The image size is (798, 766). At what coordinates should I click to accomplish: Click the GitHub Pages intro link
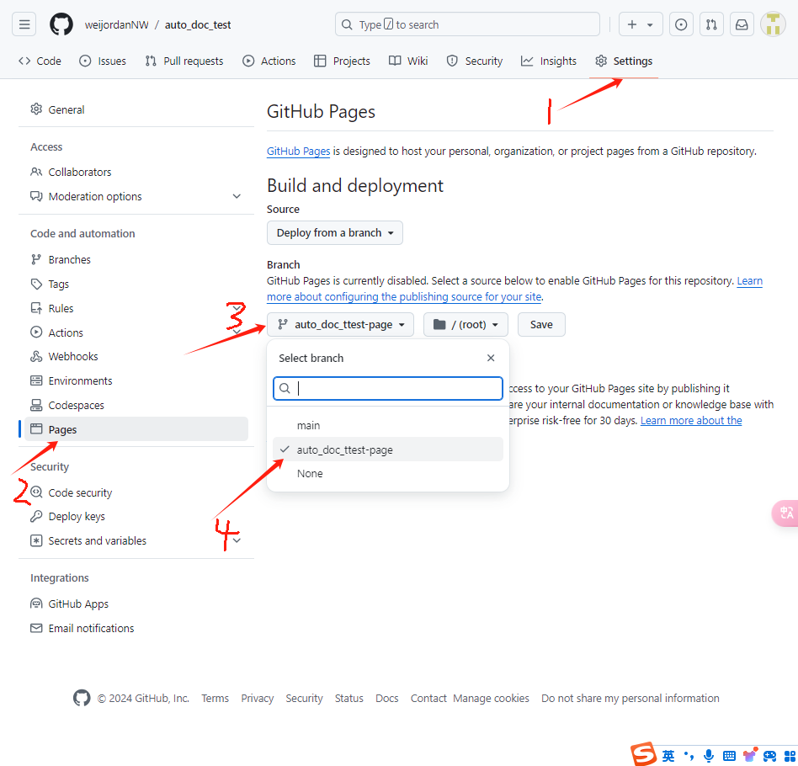click(x=298, y=152)
